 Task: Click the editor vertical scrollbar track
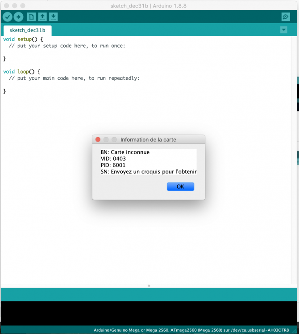(294, 160)
